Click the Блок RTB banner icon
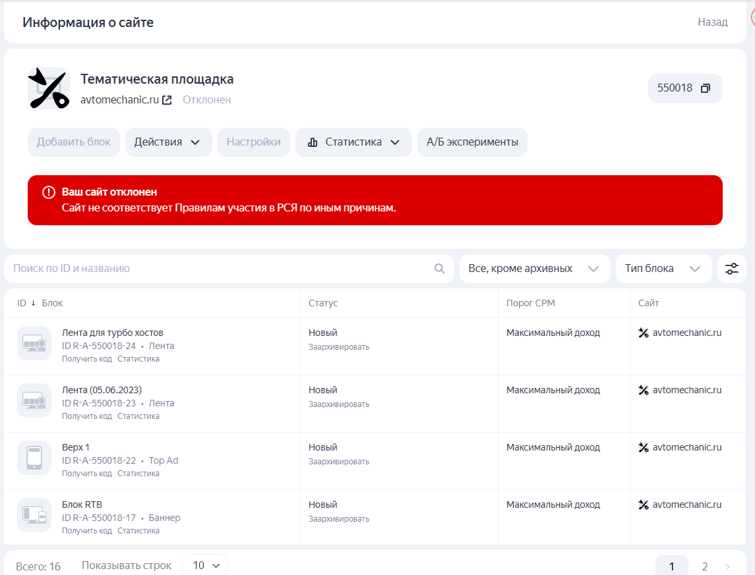Screen dimensions: 755x575 (x=34, y=515)
